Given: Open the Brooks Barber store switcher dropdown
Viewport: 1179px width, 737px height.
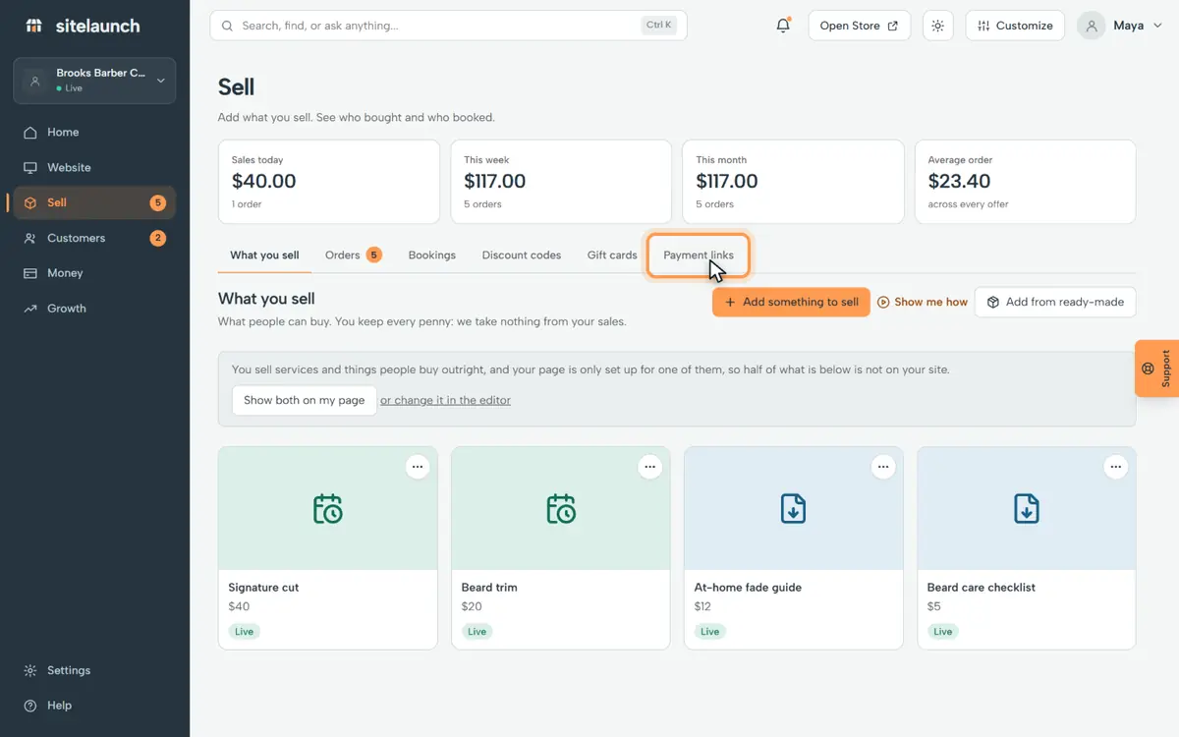Looking at the screenshot, I should coord(94,81).
